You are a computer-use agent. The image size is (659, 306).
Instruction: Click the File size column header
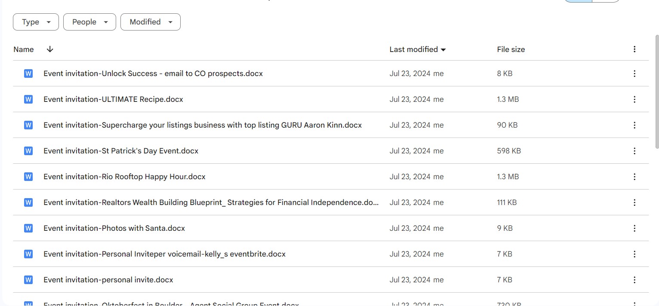(x=511, y=49)
